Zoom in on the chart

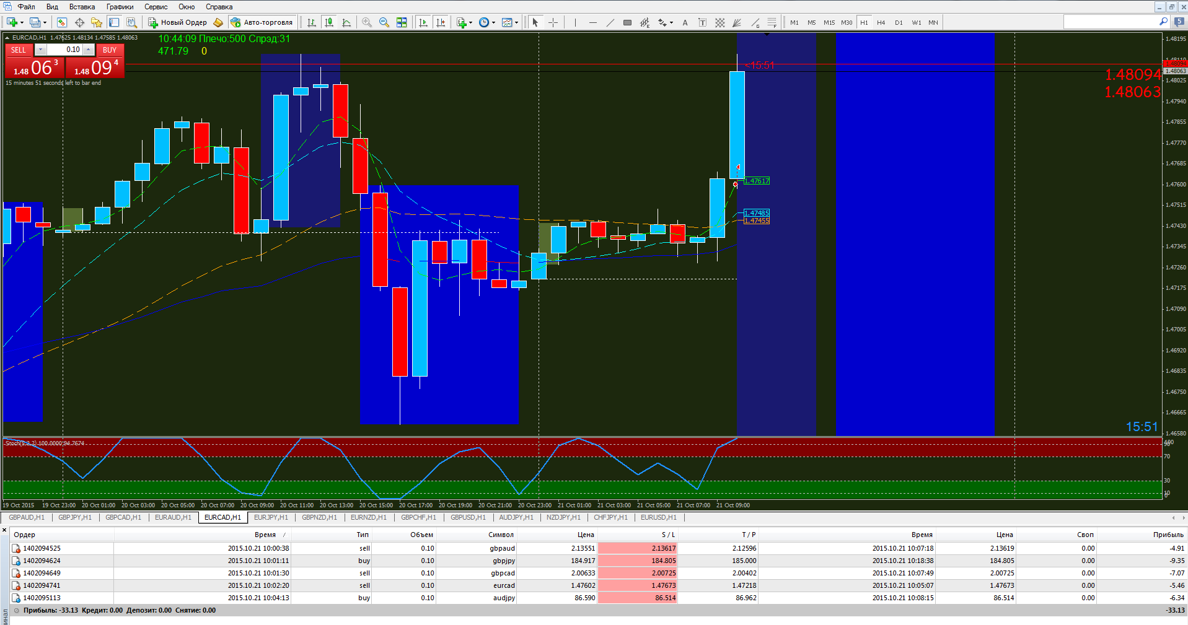pyautogui.click(x=367, y=22)
